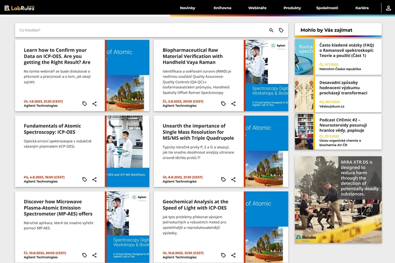This screenshot has height=263, width=395.
Task: Open the Knihovna menu item
Action: pos(223,8)
